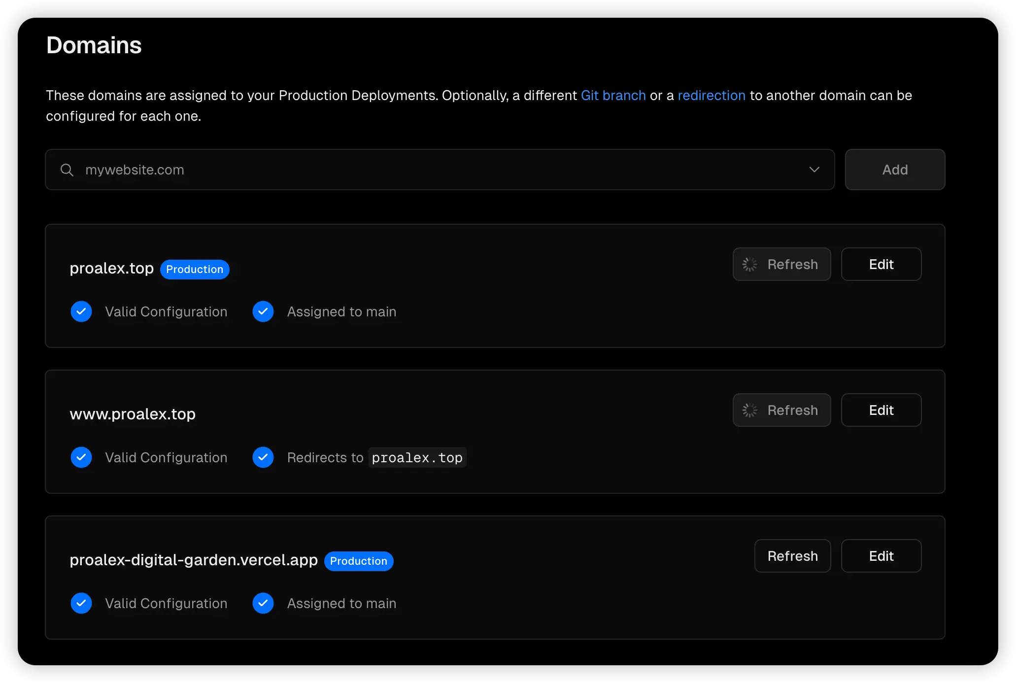Click the Redirects to checkmark icon
Screen dimensions: 1016x683
pos(263,457)
